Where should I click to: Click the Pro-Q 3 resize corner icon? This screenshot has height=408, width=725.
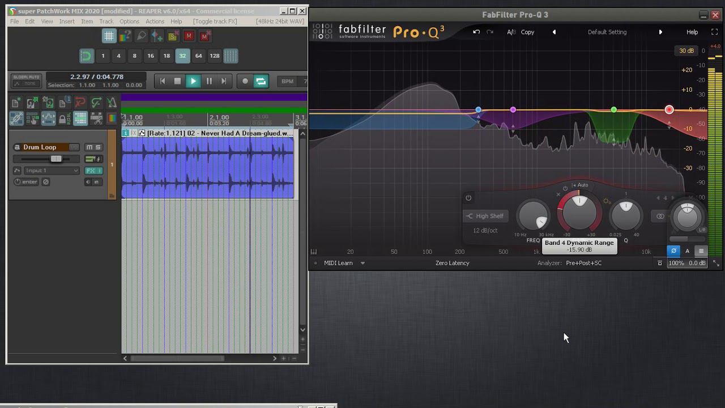pyautogui.click(x=716, y=263)
